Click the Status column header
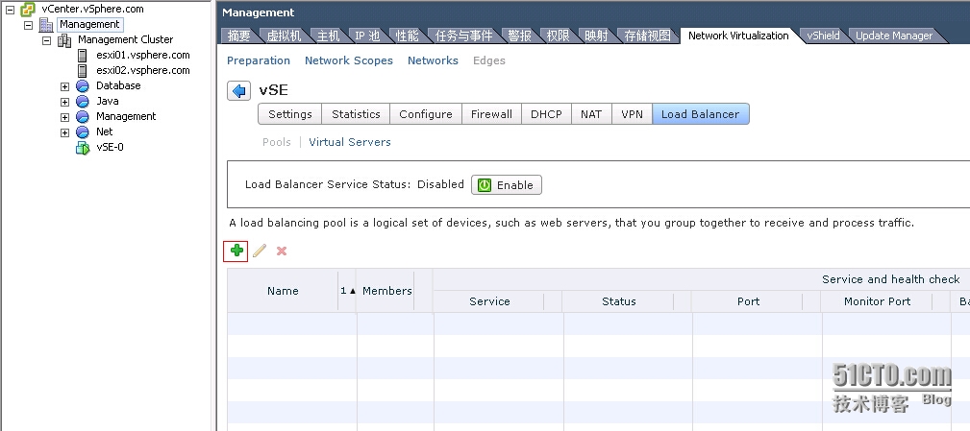The height and width of the screenshot is (431, 970). tap(618, 301)
